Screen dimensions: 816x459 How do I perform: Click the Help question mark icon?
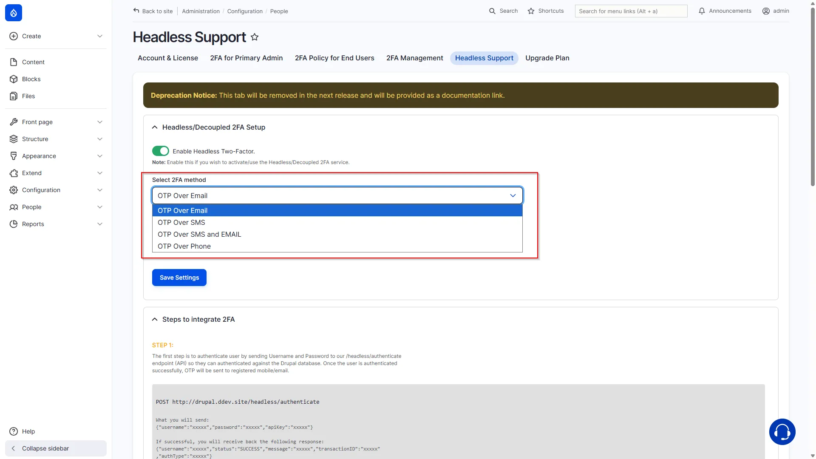click(x=14, y=431)
